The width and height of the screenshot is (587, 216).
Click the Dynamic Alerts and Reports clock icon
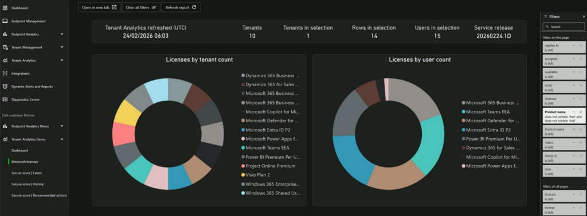(x=5, y=86)
